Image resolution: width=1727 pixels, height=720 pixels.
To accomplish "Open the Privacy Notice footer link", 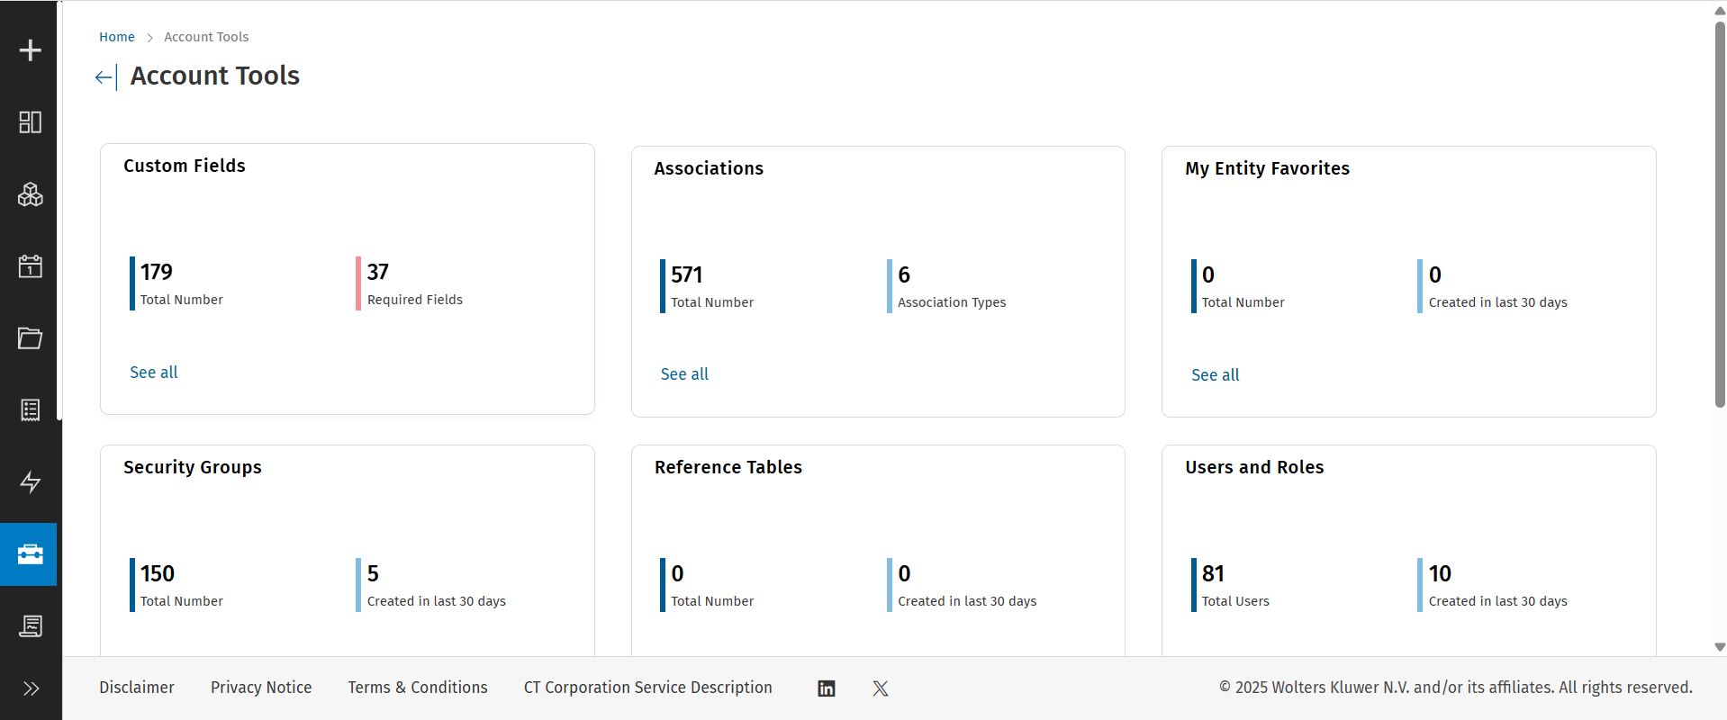I will tap(261, 688).
